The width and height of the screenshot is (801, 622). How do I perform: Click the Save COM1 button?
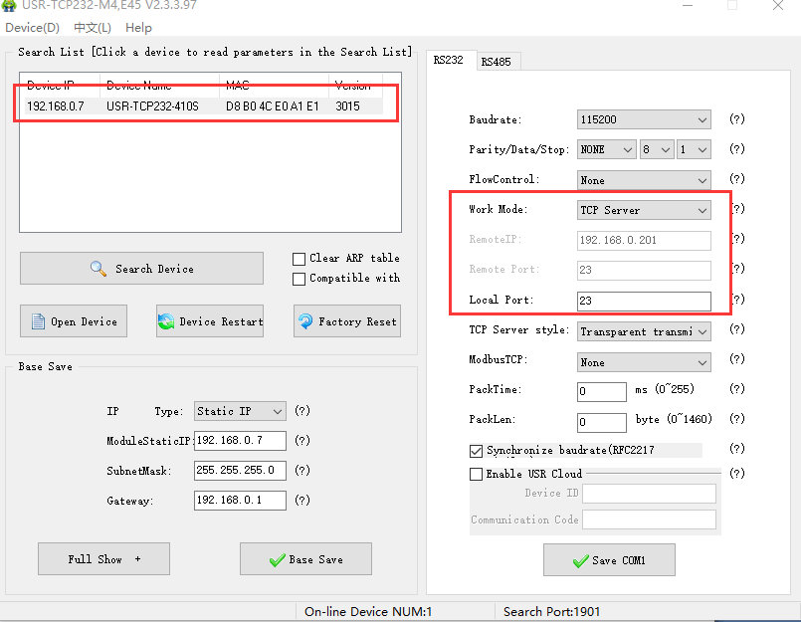(x=609, y=560)
